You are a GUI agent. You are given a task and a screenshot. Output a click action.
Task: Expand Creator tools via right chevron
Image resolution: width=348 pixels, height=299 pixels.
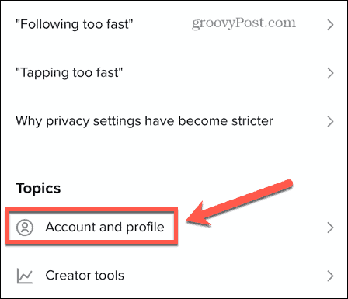pos(330,276)
